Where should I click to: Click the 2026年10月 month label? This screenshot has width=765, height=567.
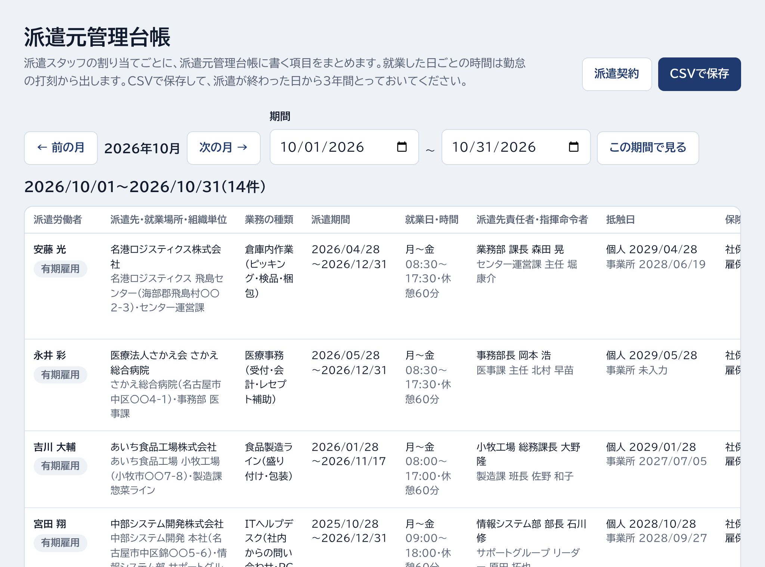pos(142,148)
